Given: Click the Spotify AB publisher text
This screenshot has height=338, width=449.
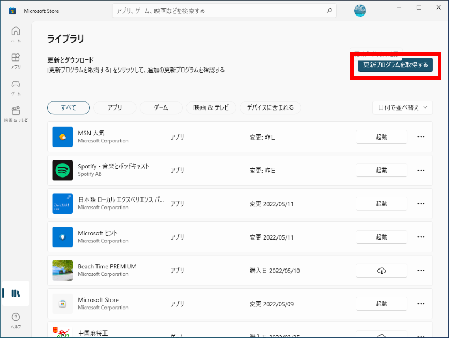Looking at the screenshot, I should [x=89, y=174].
